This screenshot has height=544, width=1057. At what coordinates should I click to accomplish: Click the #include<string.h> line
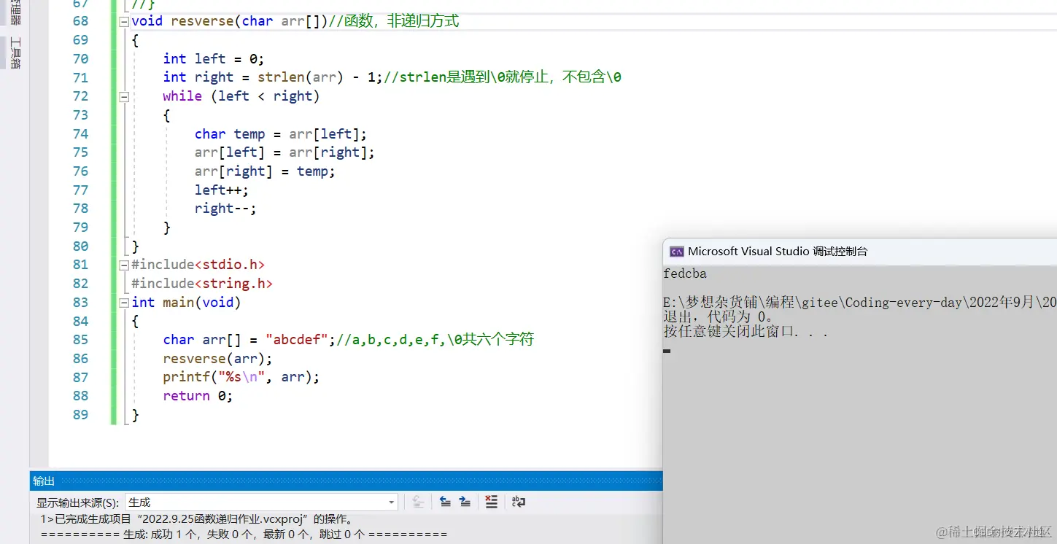point(202,284)
